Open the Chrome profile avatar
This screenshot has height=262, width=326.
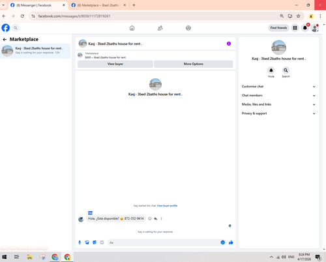click(x=311, y=16)
